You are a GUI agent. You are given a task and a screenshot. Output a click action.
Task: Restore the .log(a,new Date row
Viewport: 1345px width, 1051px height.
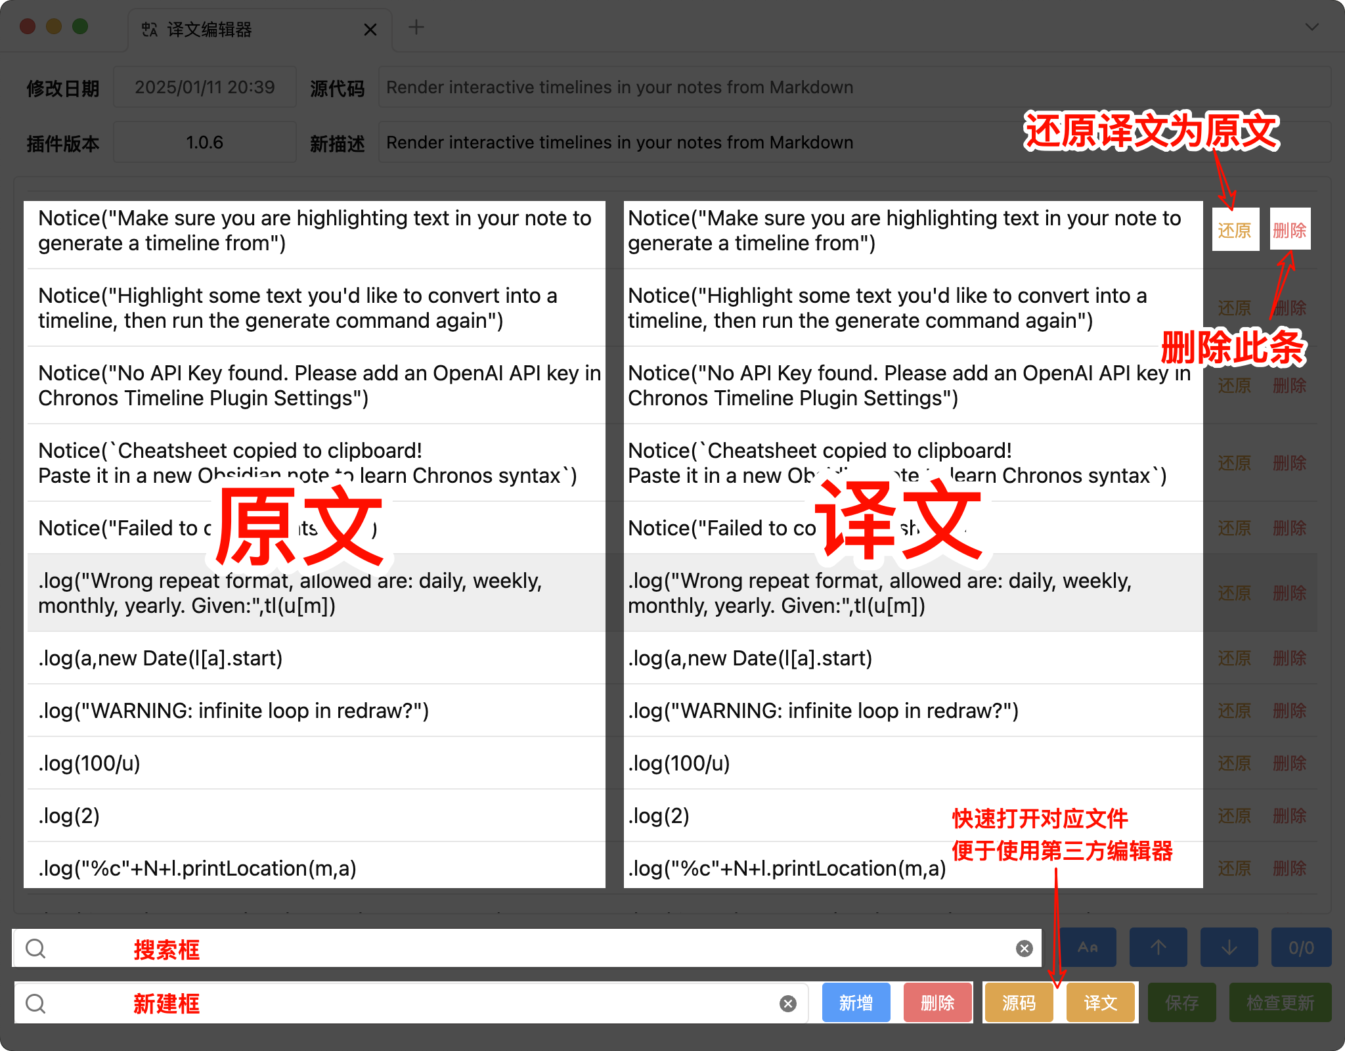coord(1235,658)
